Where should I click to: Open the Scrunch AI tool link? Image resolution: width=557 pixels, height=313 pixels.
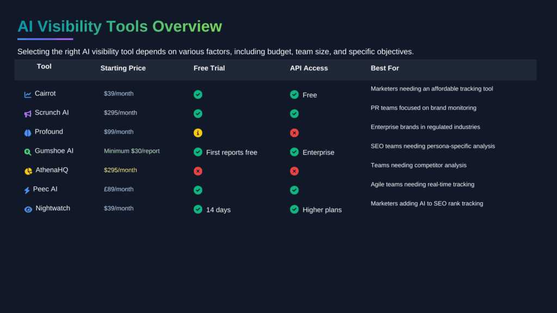[x=52, y=112]
